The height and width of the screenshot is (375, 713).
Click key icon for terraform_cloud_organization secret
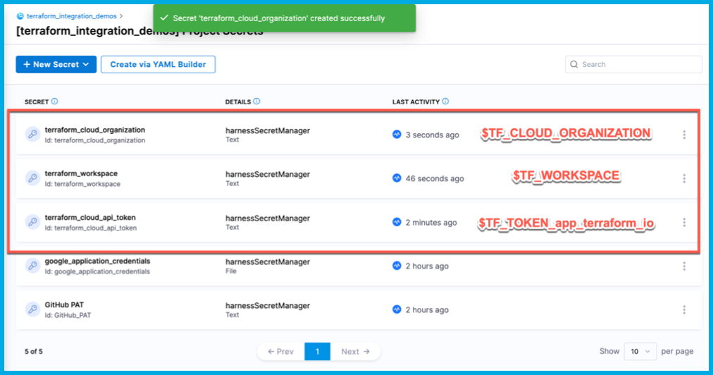[32, 135]
